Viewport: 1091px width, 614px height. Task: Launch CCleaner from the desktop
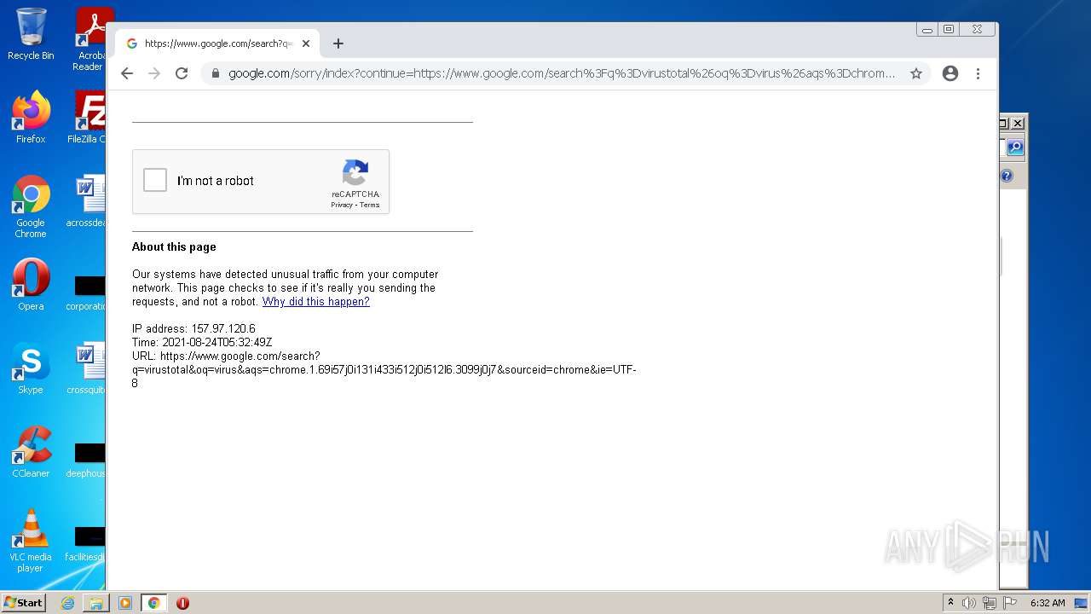[x=31, y=452]
